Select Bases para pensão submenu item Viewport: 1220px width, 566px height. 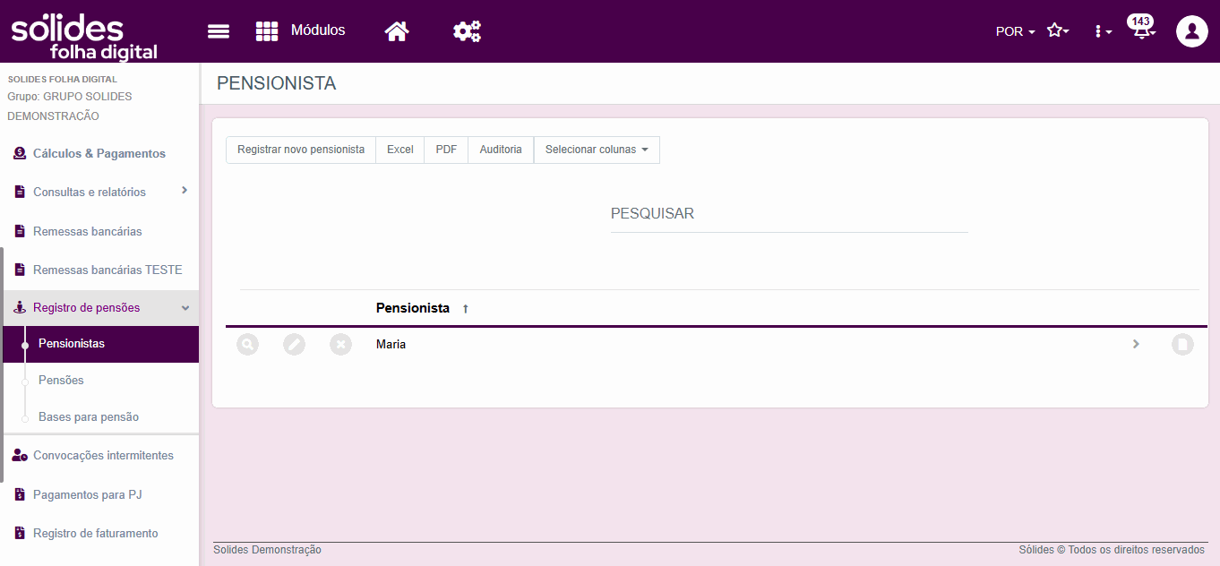click(89, 417)
